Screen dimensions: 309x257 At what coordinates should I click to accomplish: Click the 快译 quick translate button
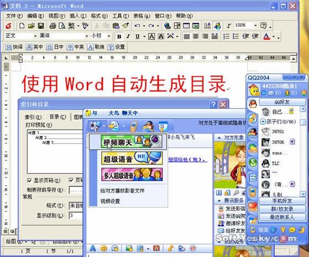tap(14, 47)
